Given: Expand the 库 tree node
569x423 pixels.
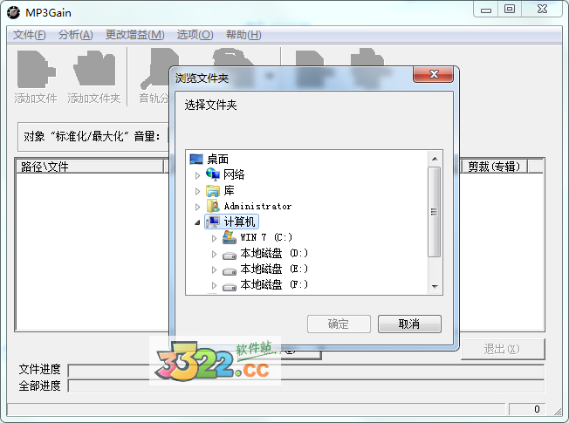Looking at the screenshot, I should (197, 191).
